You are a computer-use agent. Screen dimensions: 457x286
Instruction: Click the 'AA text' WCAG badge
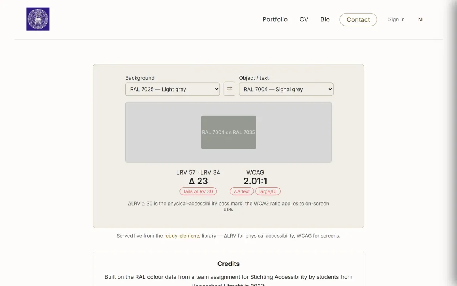242,191
